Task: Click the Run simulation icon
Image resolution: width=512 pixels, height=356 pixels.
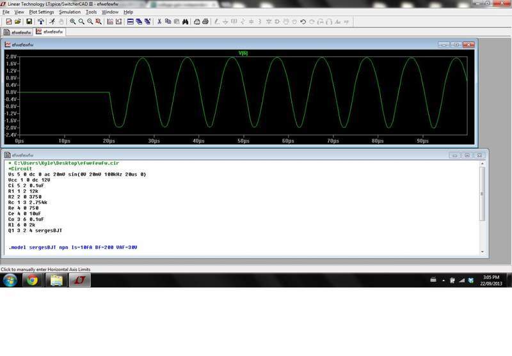Action: (51, 21)
